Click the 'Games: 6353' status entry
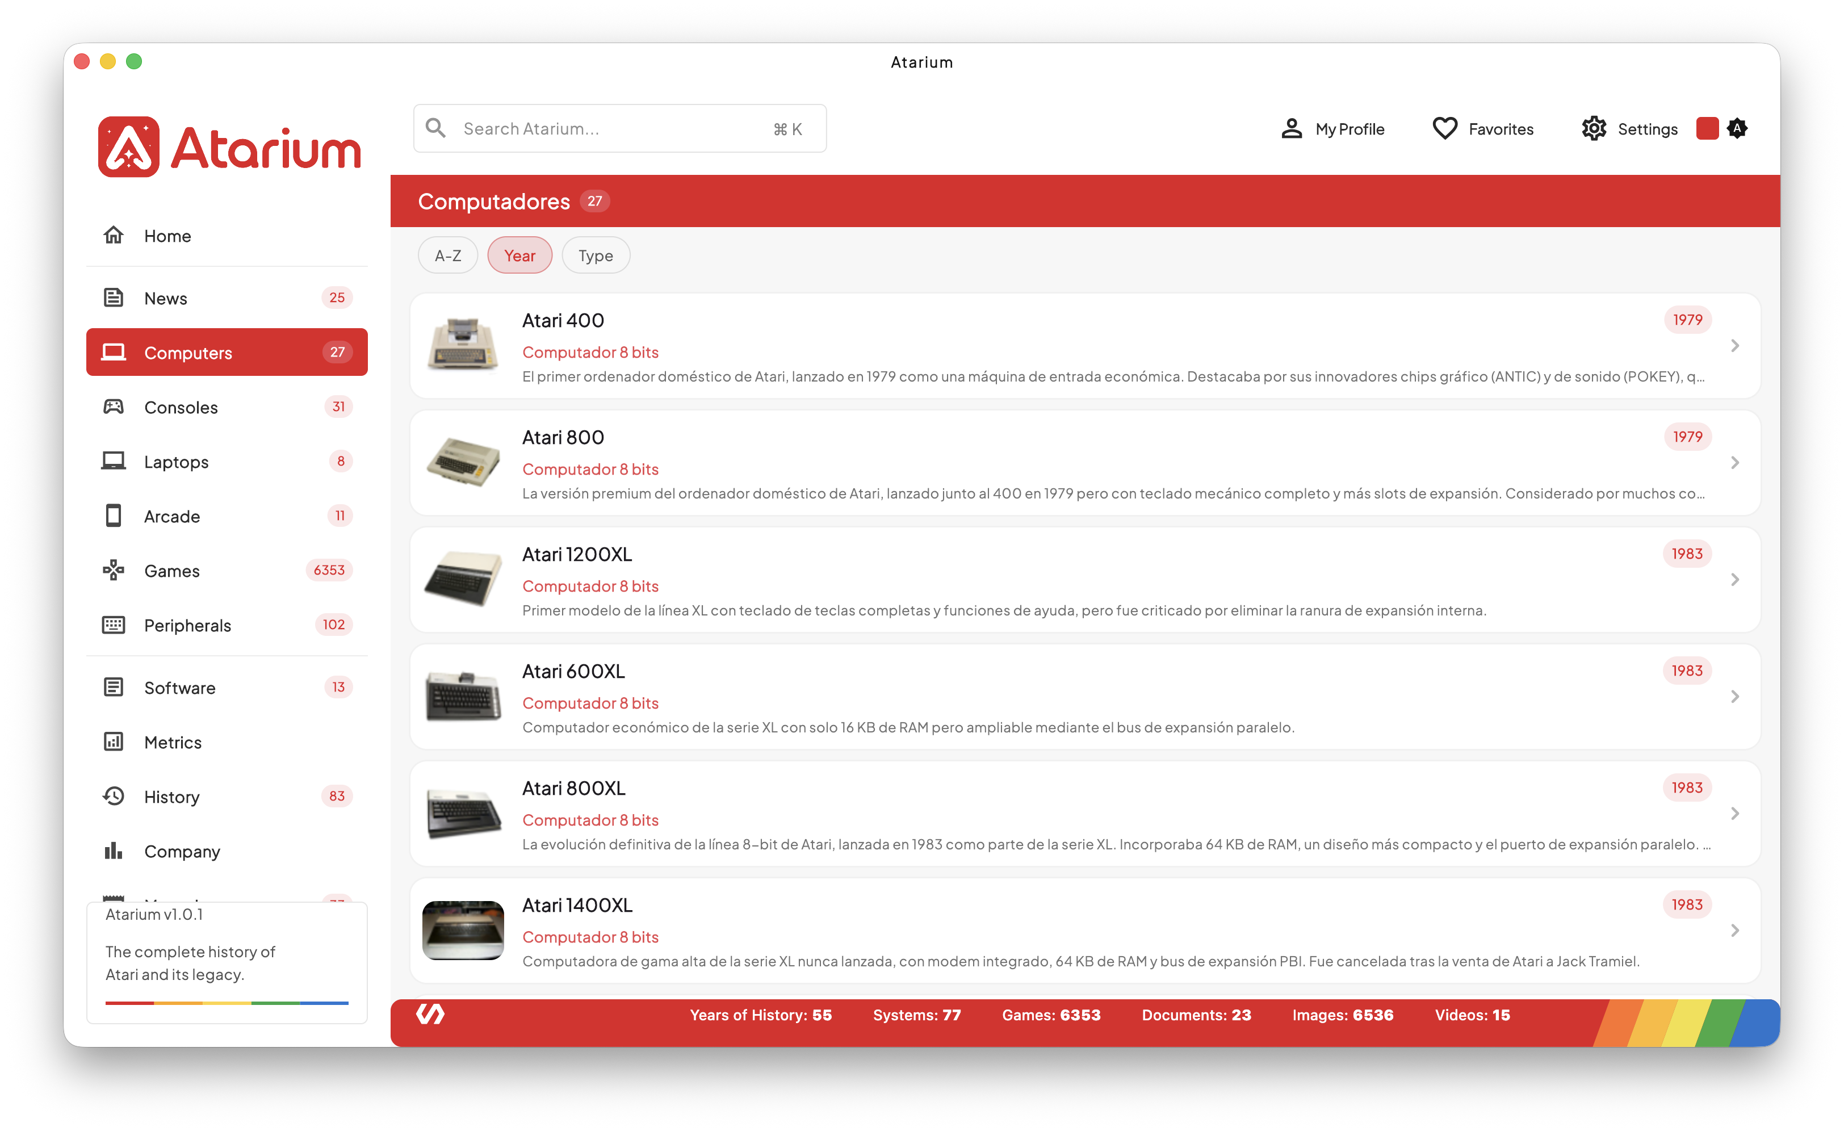 click(1051, 1015)
